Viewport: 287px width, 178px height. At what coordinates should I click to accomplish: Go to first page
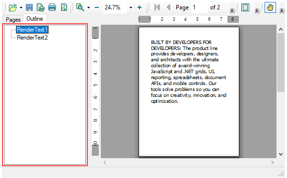(157, 7)
